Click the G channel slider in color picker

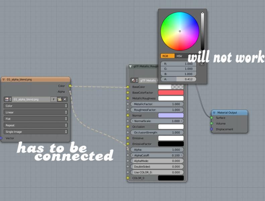(179, 69)
